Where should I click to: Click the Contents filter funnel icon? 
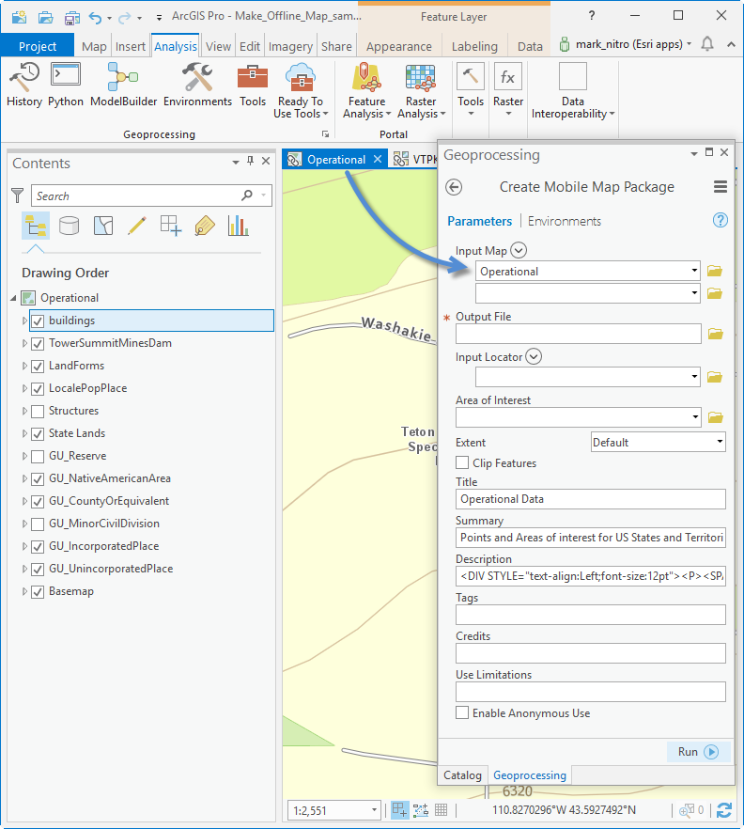(x=18, y=196)
